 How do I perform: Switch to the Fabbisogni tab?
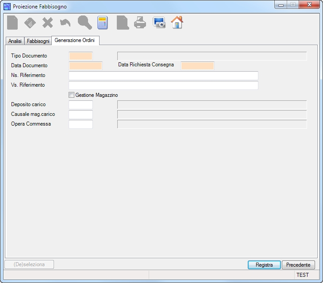38,41
